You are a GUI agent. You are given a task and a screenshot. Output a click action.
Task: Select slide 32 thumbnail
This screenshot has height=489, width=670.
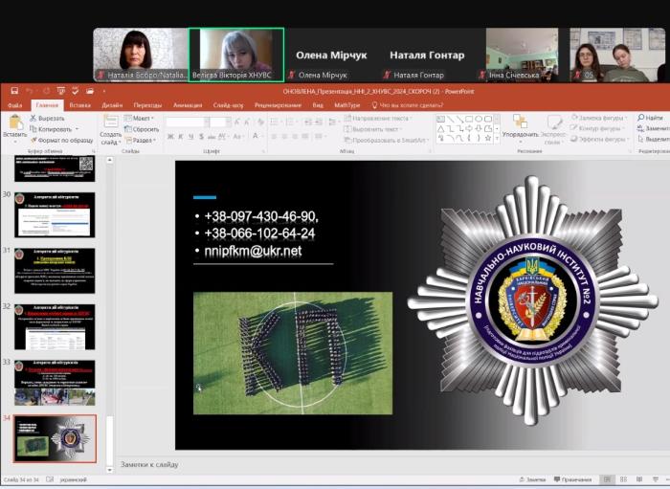tap(55, 326)
